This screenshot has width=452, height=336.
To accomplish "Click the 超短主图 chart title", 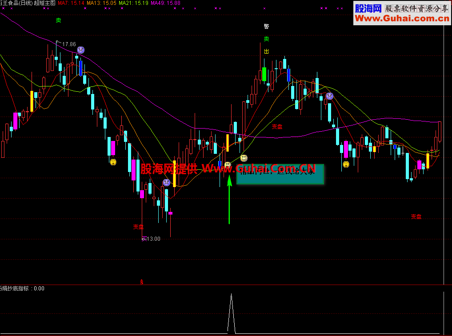I will pos(44,3).
